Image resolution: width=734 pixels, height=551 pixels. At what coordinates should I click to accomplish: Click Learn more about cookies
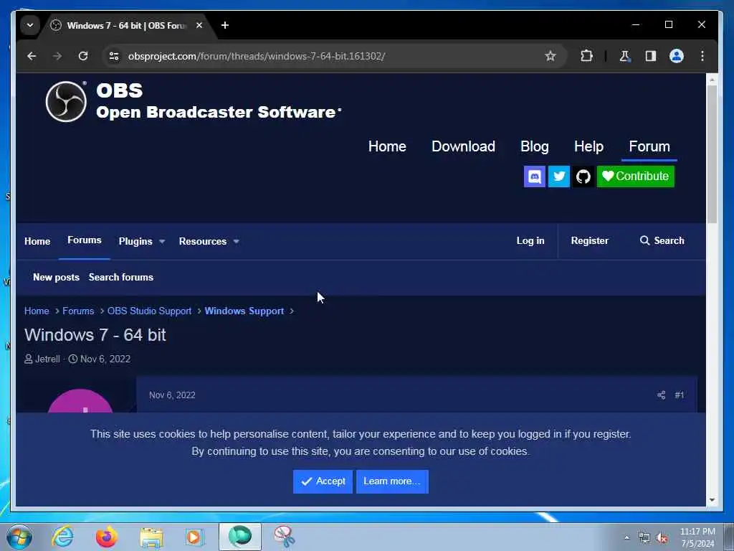click(x=392, y=481)
